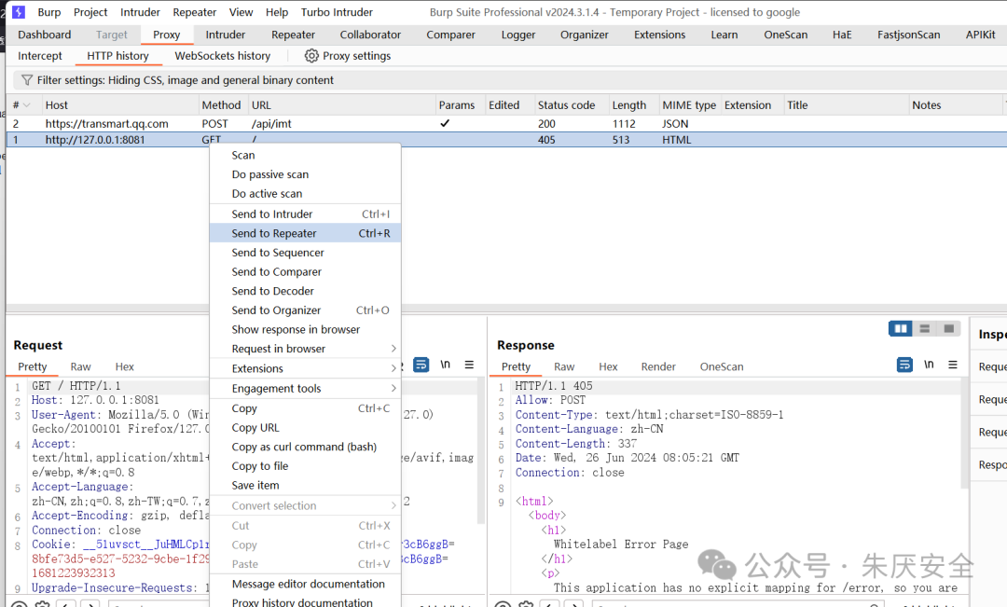Open Proxy settings via the gear icon
This screenshot has width=1007, height=607.
pos(311,56)
